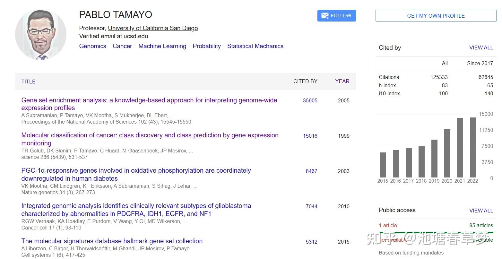
Task: Open University of California San Diego link
Action: point(153,28)
